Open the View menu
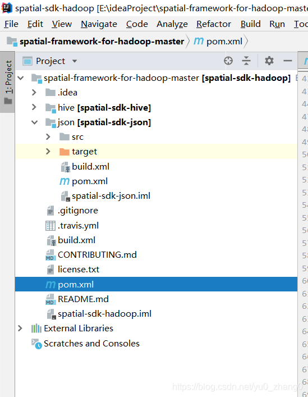Image resolution: width=308 pixels, height=397 pixels. [62, 24]
